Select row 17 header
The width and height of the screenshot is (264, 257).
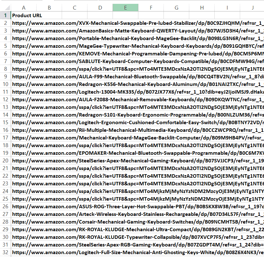5,138
